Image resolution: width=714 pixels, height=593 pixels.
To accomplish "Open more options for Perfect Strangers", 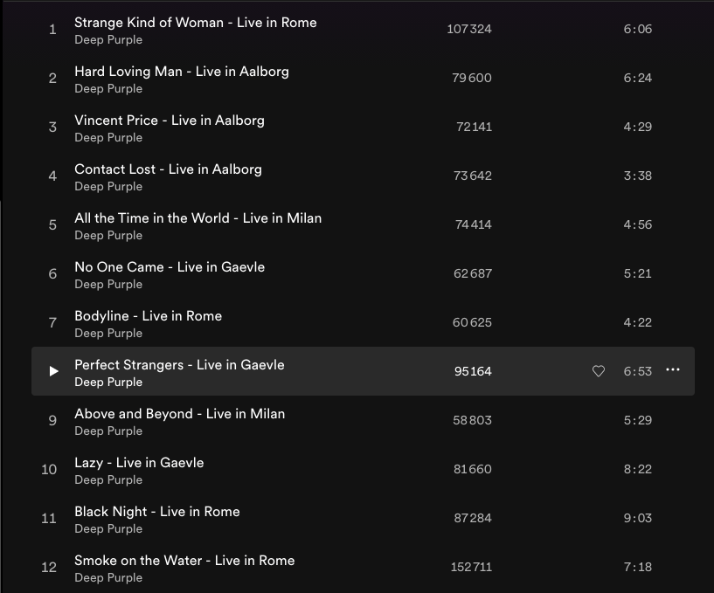I will (673, 370).
